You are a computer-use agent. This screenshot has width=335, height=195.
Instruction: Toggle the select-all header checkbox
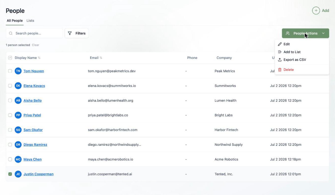(10, 58)
